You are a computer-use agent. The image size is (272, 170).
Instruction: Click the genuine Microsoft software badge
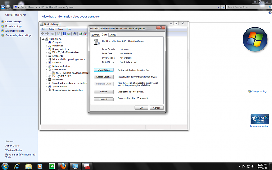point(260,119)
